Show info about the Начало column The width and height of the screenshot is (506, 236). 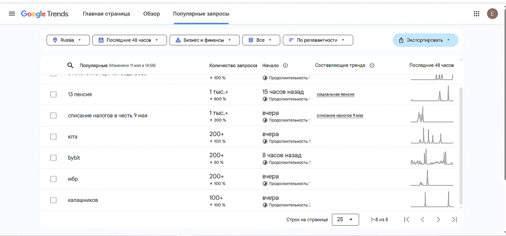coord(286,66)
